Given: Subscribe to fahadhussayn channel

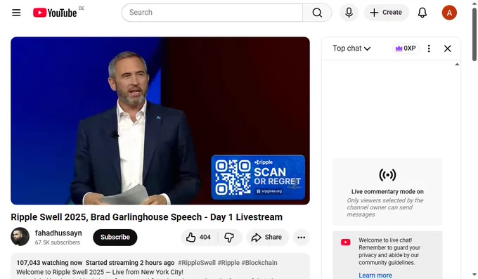Looking at the screenshot, I should click(x=115, y=238).
